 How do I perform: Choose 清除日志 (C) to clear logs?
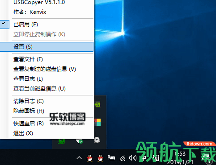(47, 101)
